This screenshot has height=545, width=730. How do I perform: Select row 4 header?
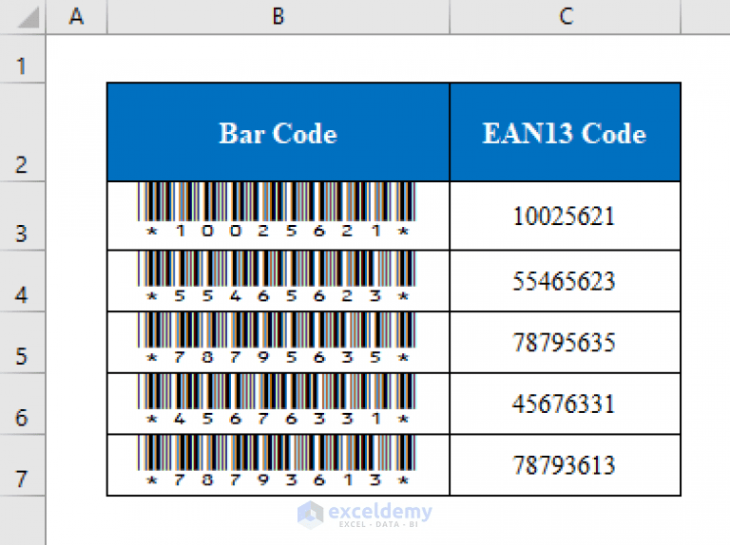pos(23,281)
